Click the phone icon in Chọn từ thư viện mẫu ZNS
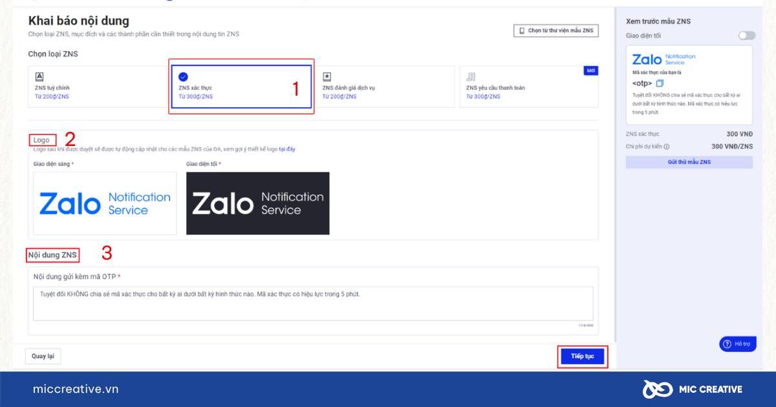Screen dimensions: 776x407 click(x=522, y=30)
